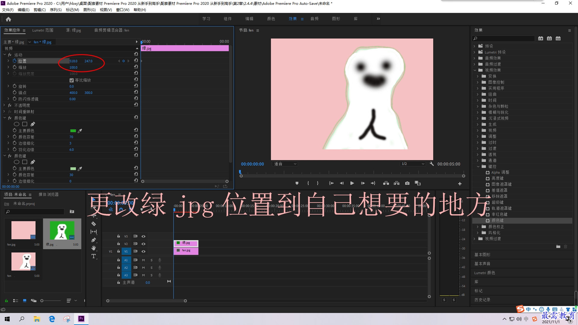Collapse the 键控 folder

coord(478,166)
